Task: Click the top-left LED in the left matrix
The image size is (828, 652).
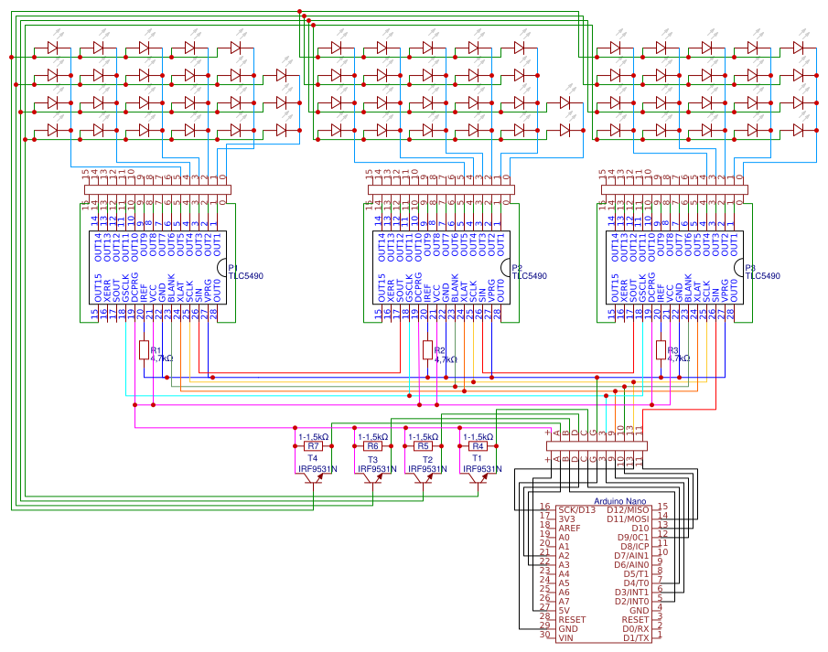Action: (x=52, y=48)
